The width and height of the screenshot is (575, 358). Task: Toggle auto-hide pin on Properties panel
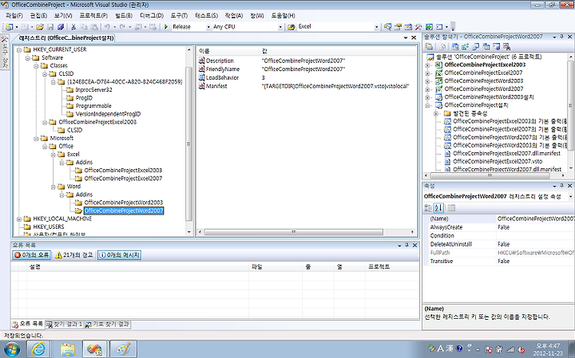(x=561, y=186)
